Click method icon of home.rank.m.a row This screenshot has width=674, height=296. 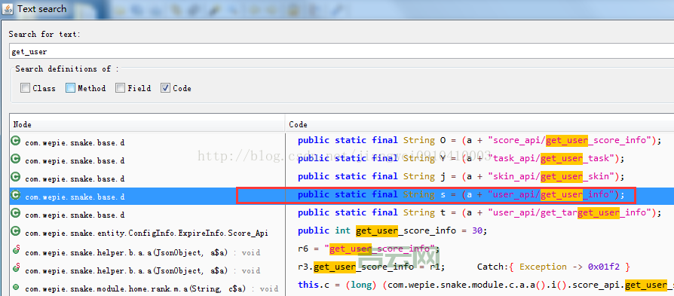[x=16, y=286]
